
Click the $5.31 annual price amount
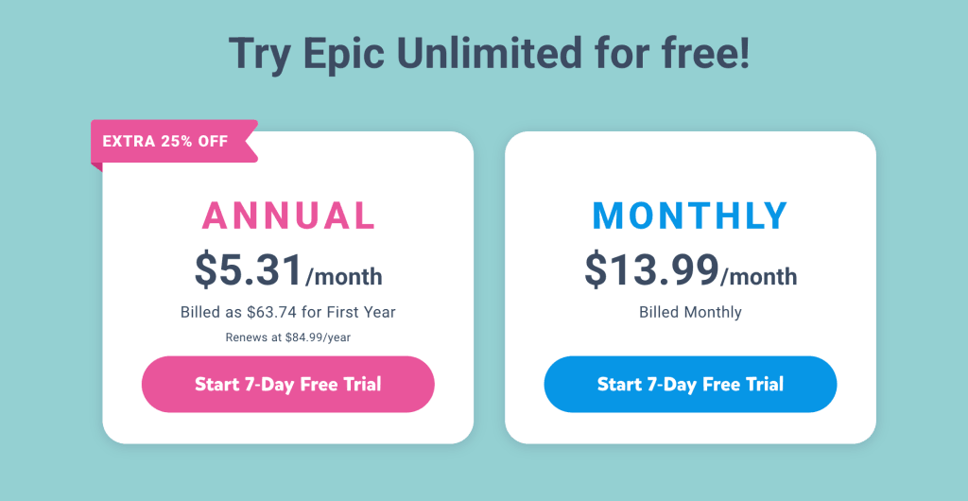[250, 269]
